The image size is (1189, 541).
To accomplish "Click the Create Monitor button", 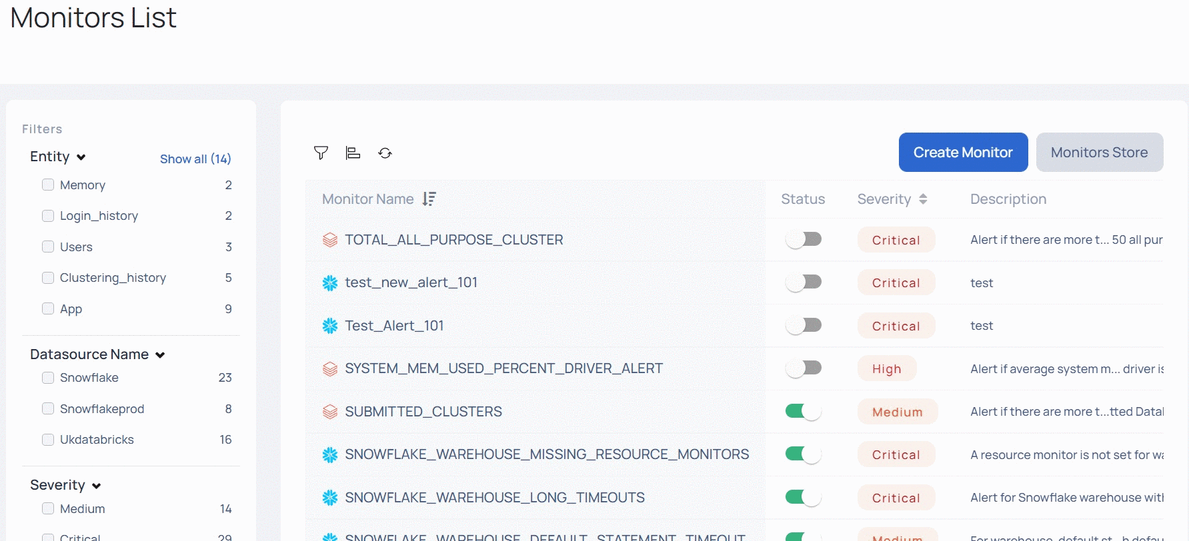I will pyautogui.click(x=963, y=152).
